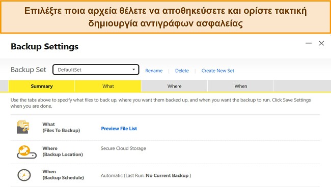Click 'When (Backup Schedule)' label

pyautogui.click(x=63, y=175)
